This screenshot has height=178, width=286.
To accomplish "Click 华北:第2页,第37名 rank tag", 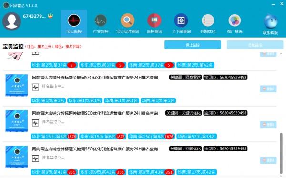I will pyautogui.click(x=54, y=65).
